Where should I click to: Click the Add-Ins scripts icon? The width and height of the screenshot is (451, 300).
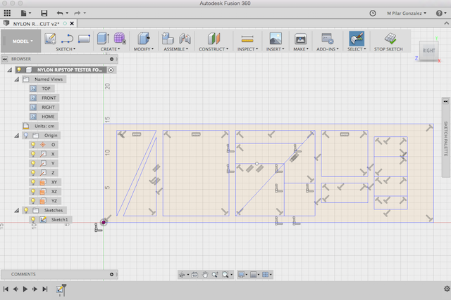[x=327, y=39]
